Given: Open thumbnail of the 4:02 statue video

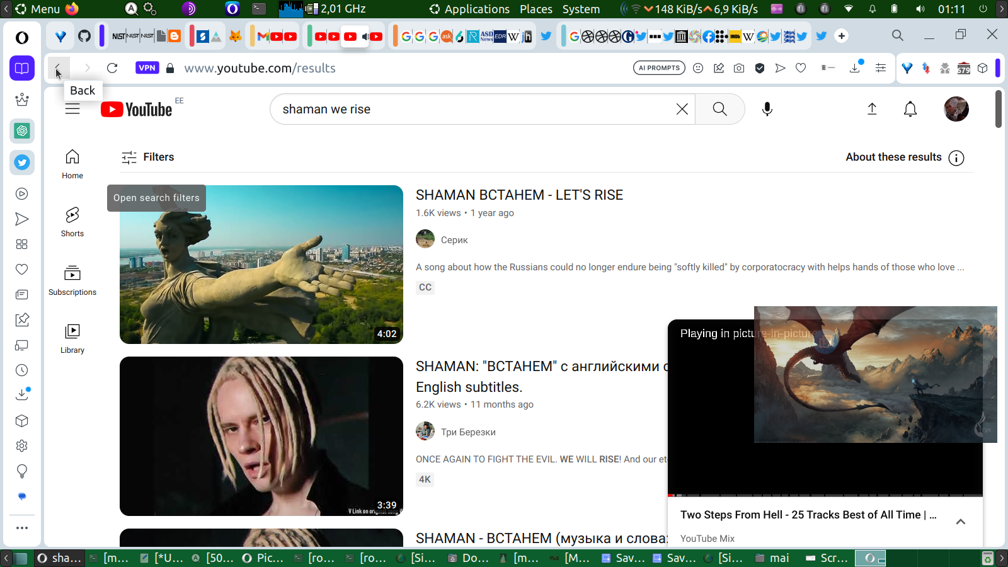Looking at the screenshot, I should coord(261,265).
